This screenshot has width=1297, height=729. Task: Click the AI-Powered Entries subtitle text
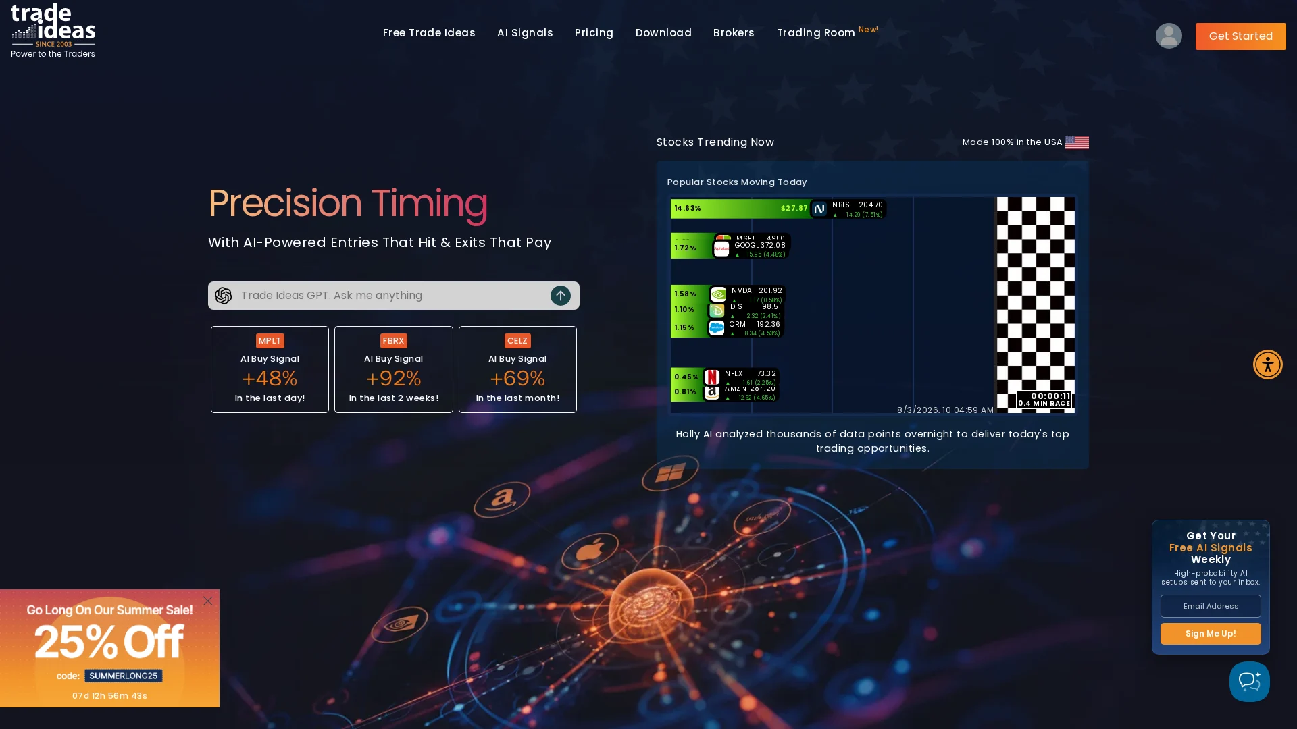tap(380, 243)
